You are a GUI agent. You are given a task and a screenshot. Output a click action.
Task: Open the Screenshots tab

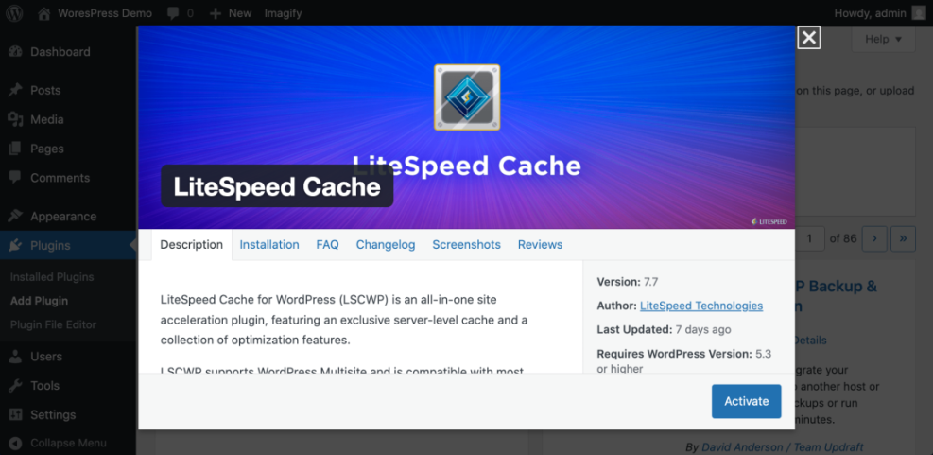click(467, 245)
